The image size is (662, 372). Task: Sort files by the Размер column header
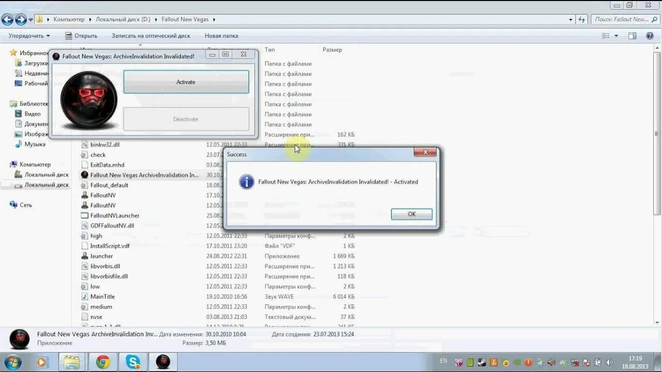(332, 50)
